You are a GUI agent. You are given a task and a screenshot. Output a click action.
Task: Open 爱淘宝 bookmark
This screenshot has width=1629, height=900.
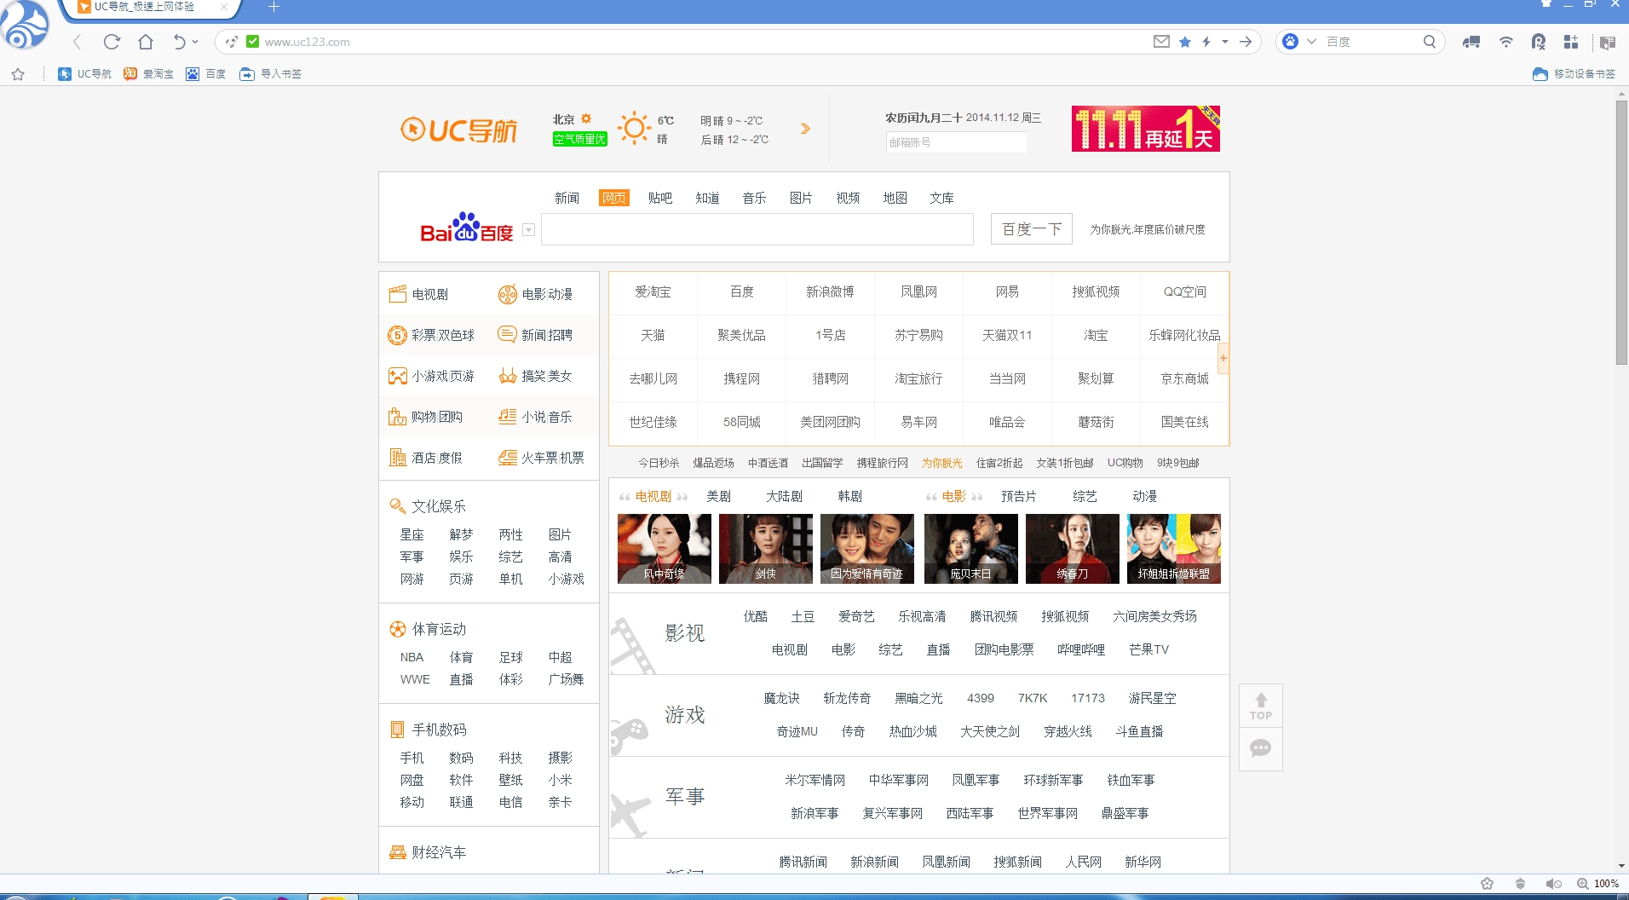pos(148,74)
